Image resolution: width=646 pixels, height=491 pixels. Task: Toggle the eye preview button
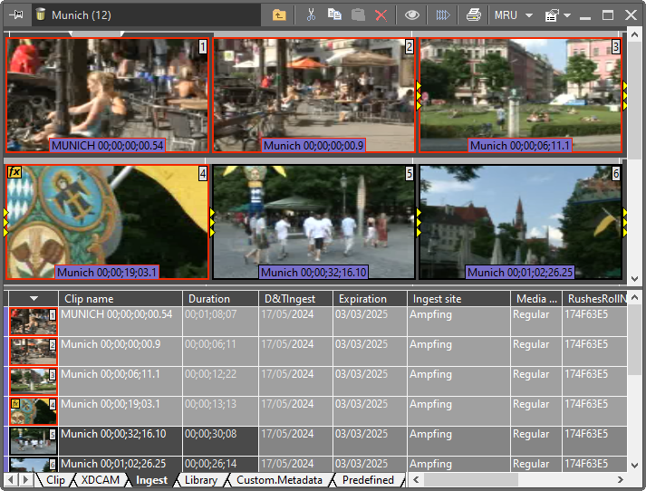point(412,14)
